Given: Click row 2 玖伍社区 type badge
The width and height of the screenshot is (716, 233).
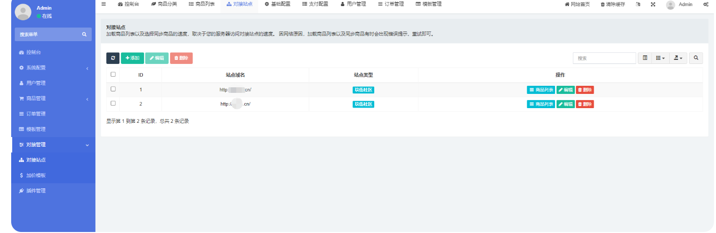Looking at the screenshot, I should (364, 104).
